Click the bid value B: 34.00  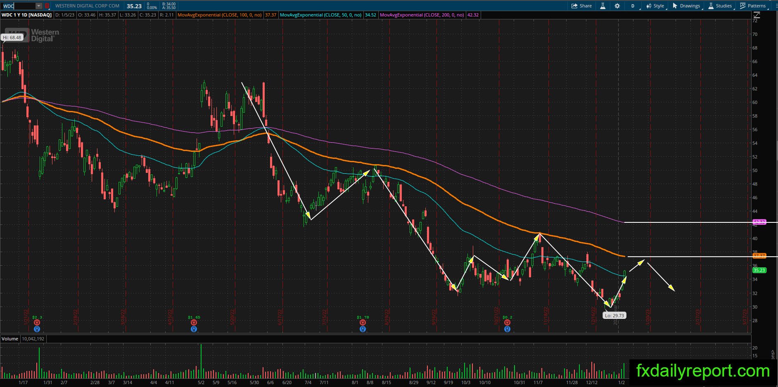(169, 4)
